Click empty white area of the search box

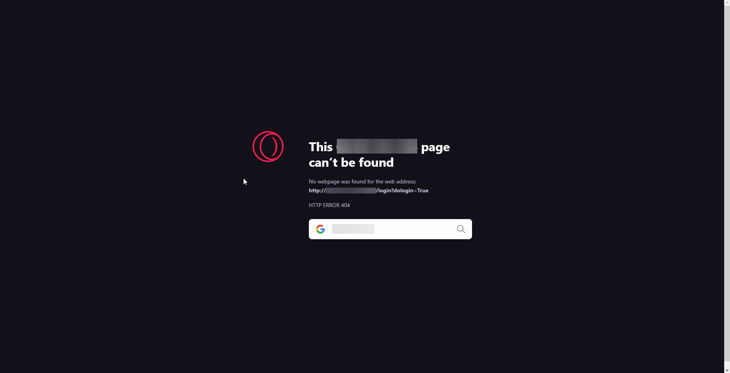click(416, 229)
